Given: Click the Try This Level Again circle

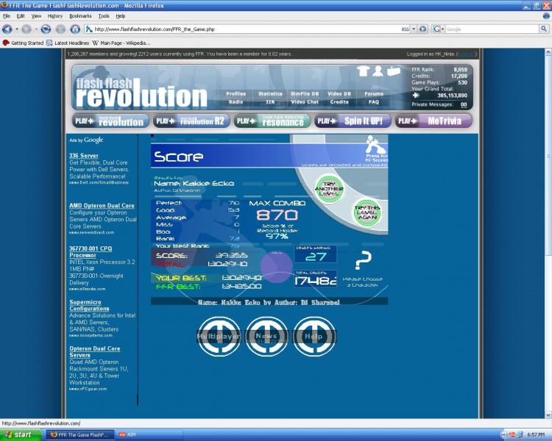Looking at the screenshot, I should click(x=367, y=212).
